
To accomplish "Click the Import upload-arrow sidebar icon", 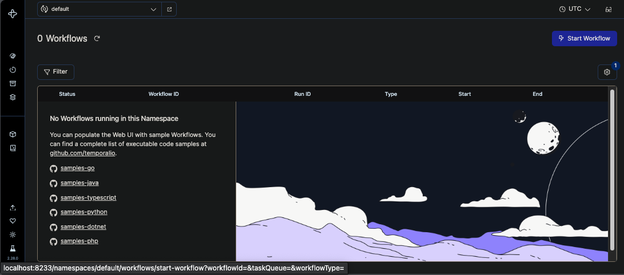I will point(13,208).
